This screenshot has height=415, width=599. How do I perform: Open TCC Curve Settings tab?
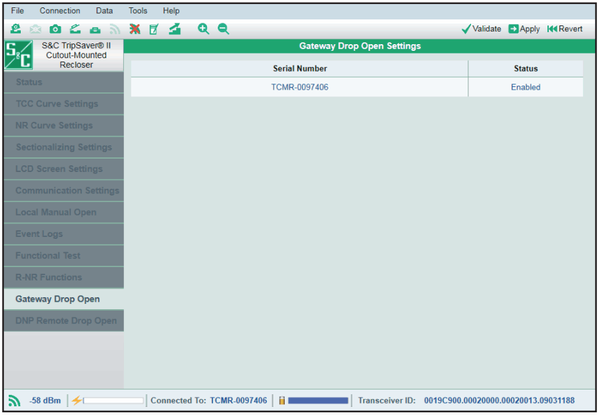pos(64,104)
